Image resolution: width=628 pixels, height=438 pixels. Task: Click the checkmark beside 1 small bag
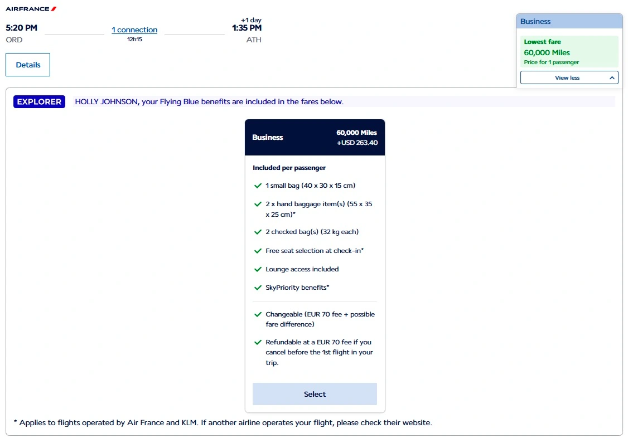point(258,186)
